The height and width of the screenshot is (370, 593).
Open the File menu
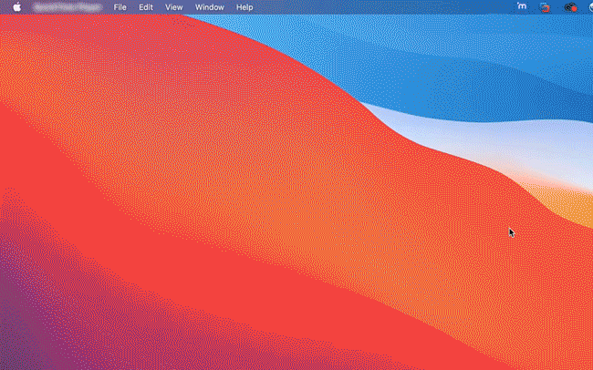[x=120, y=7]
